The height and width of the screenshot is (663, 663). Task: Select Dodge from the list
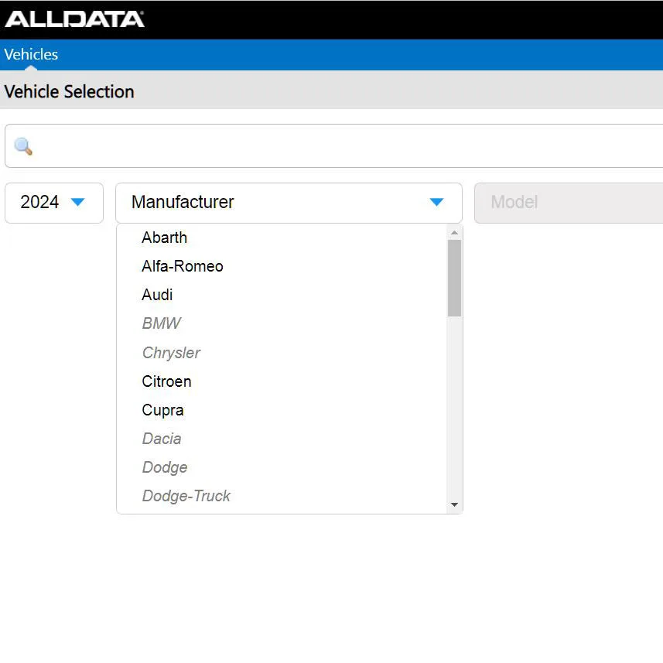click(x=165, y=467)
